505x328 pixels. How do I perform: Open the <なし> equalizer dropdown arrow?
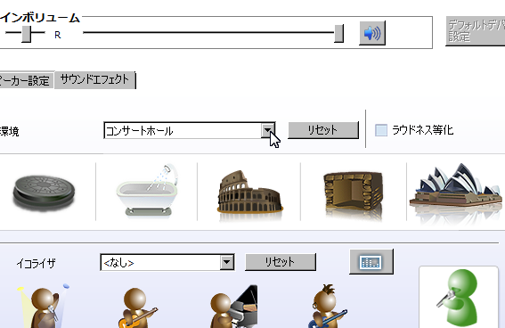point(227,262)
